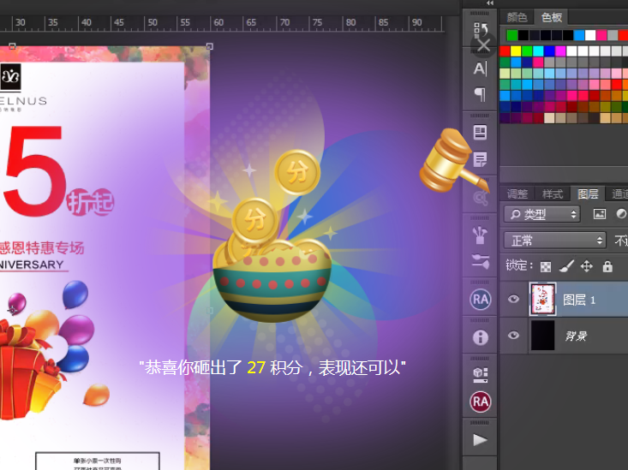Select the 图层 1 layer thumbnail
The width and height of the screenshot is (628, 470).
click(542, 299)
